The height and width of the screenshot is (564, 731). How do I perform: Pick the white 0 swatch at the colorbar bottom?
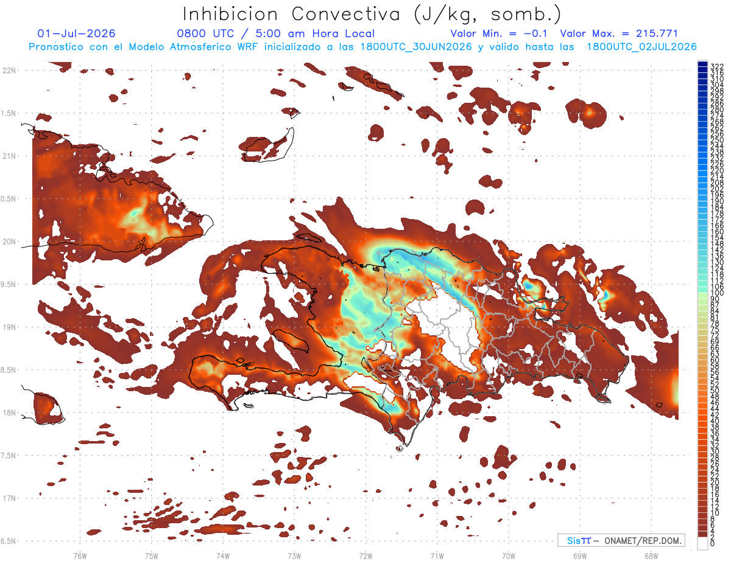tap(703, 544)
